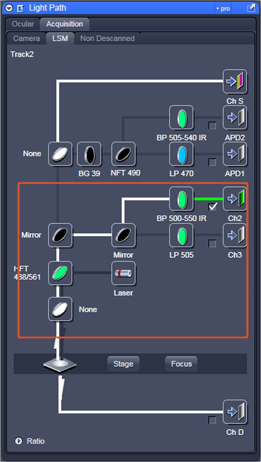Expand the Ratio section
This screenshot has width=261, height=462.
18,441
